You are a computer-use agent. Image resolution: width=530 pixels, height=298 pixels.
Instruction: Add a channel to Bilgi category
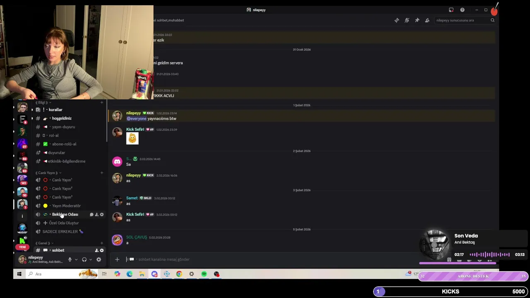click(x=102, y=103)
